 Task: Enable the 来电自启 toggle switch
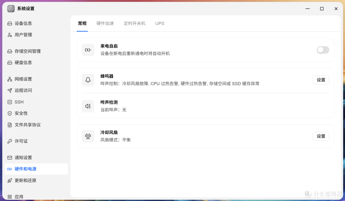point(323,50)
